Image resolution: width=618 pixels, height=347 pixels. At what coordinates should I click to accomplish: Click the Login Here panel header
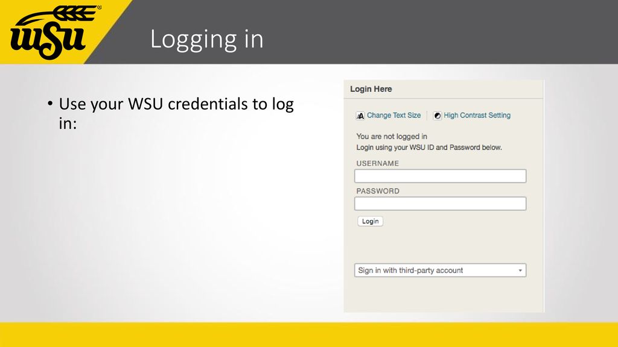point(444,89)
